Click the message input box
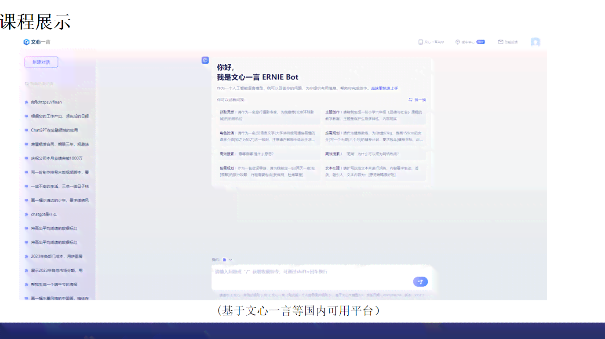The height and width of the screenshot is (339, 605). [x=322, y=277]
